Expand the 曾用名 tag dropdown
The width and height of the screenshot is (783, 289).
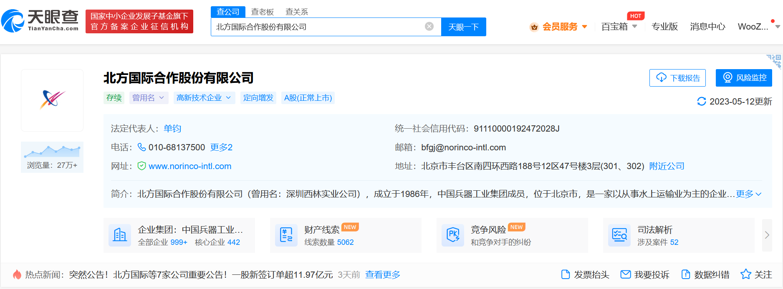(x=149, y=98)
